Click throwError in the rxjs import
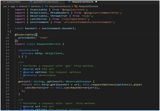Image resolution: width=160 pixels, height=111 pixels. click(x=59, y=16)
